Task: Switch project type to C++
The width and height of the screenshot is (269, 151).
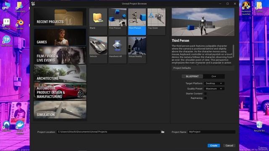Action: coord(214,76)
